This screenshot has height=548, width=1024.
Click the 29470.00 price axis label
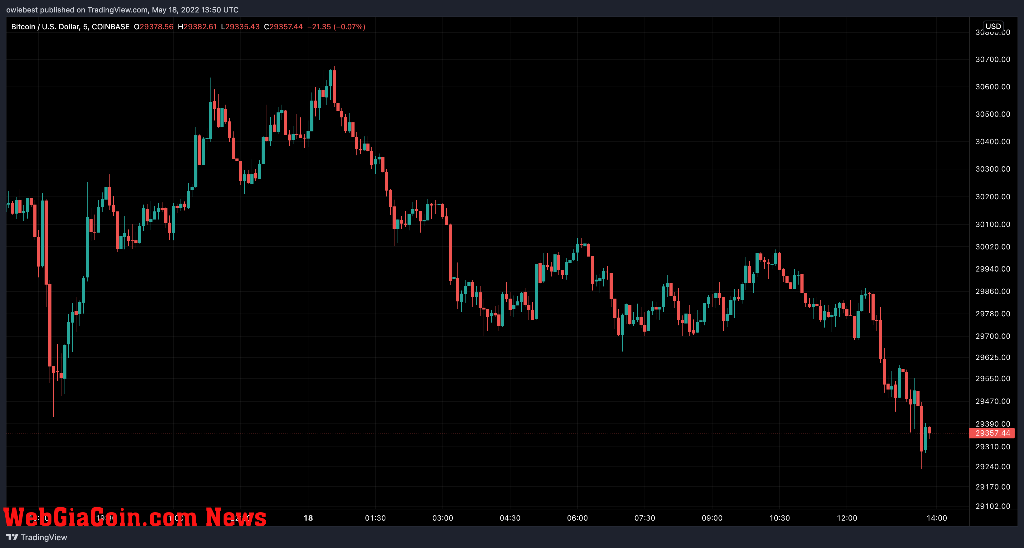pos(993,401)
